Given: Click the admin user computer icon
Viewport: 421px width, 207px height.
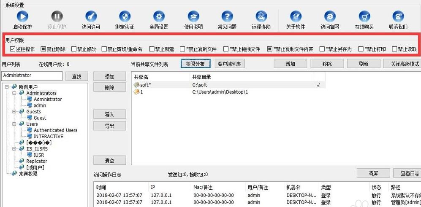Looking at the screenshot, I should (x=30, y=105).
